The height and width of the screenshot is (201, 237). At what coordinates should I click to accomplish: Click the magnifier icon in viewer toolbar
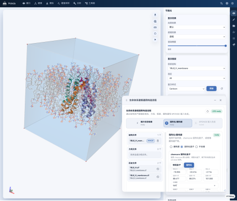(x=155, y=22)
